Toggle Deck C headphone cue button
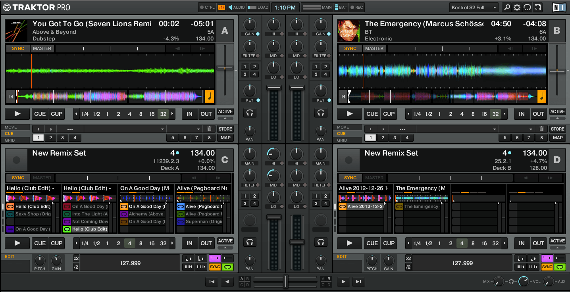 [250, 242]
